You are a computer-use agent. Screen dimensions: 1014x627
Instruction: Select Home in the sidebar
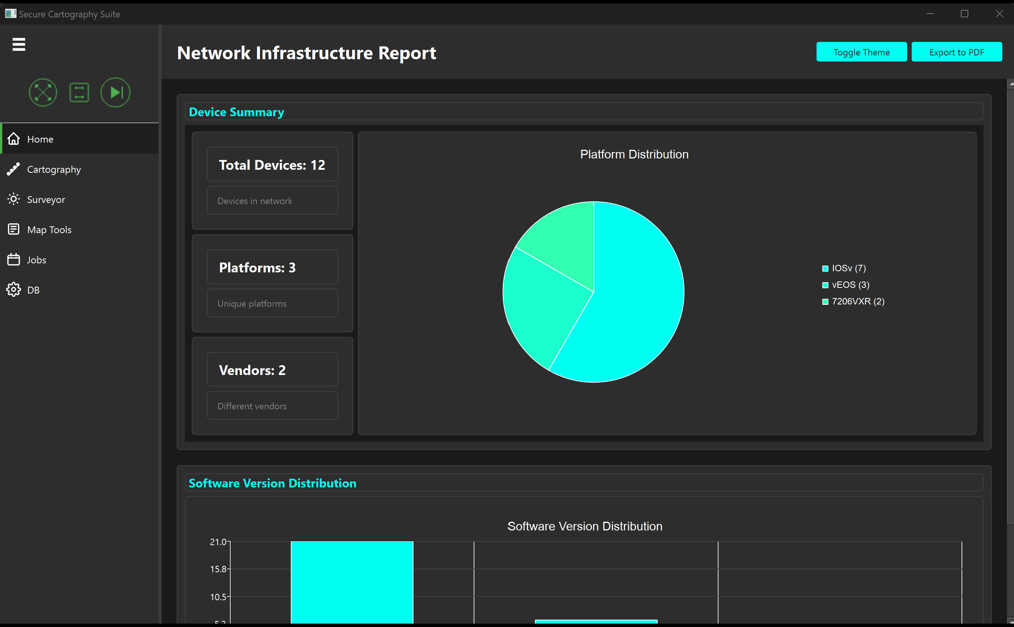(79, 139)
